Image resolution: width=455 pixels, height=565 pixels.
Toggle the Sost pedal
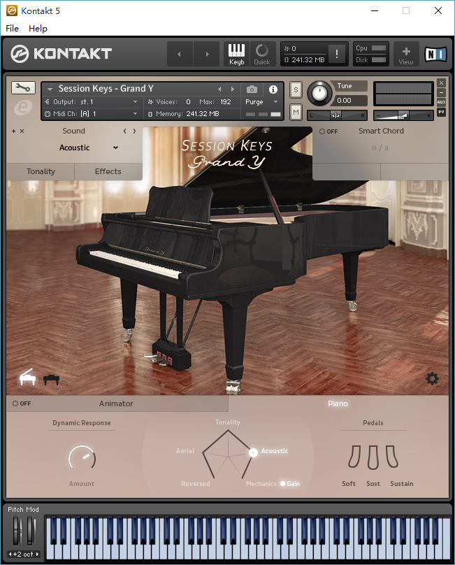(373, 457)
